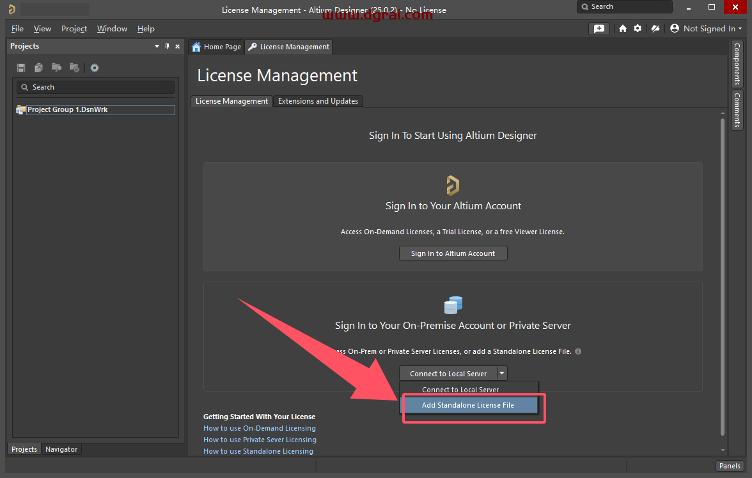This screenshot has width=752, height=478.
Task: Click the Altium logo in title bar
Action: (x=12, y=9)
